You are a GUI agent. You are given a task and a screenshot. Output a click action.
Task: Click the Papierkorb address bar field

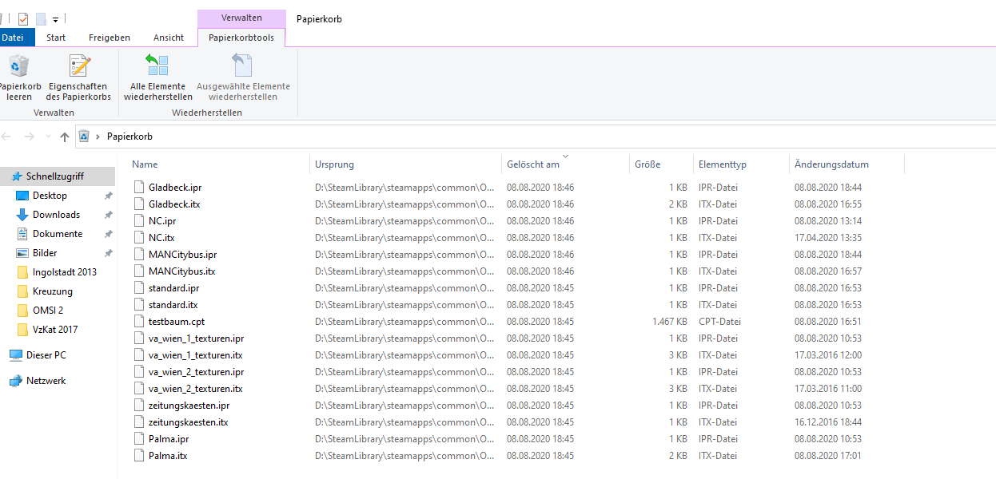tap(480, 137)
